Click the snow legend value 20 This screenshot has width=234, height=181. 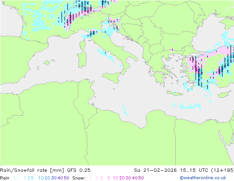122,178
